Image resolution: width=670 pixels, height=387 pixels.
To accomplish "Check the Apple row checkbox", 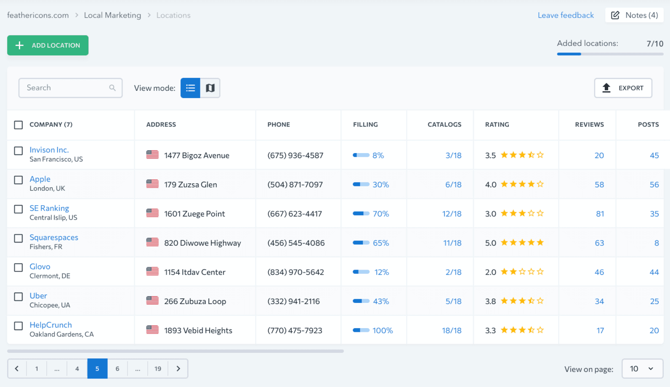I will (19, 180).
